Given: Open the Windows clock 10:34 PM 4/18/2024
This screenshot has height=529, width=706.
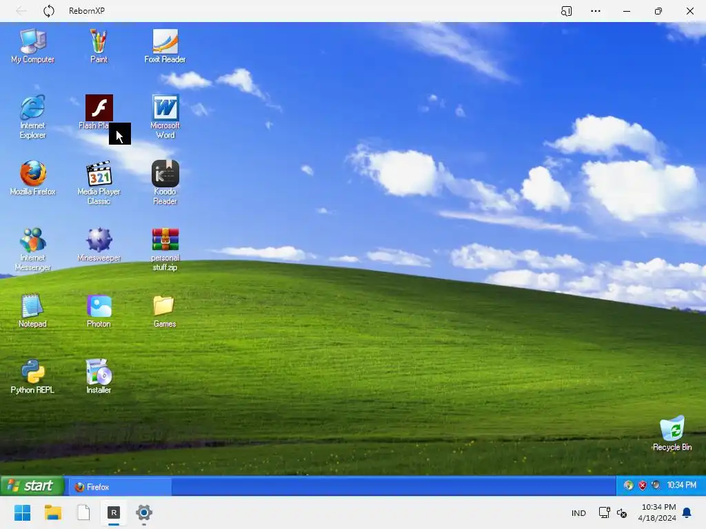Looking at the screenshot, I should [x=657, y=512].
